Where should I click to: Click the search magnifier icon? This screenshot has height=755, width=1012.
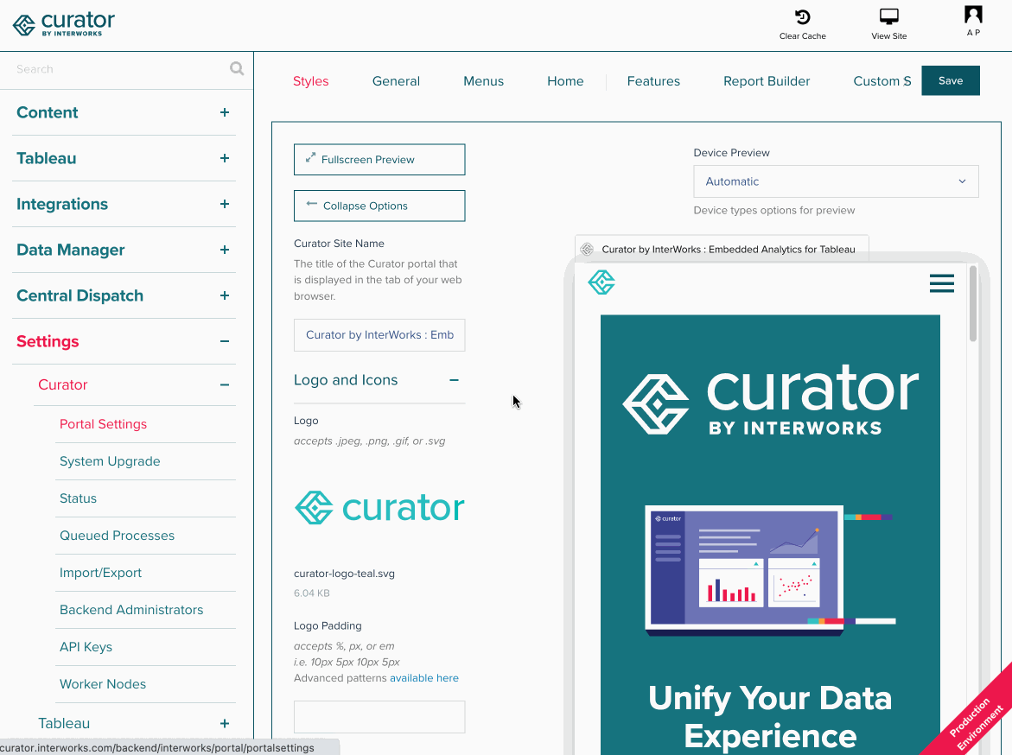coord(237,68)
